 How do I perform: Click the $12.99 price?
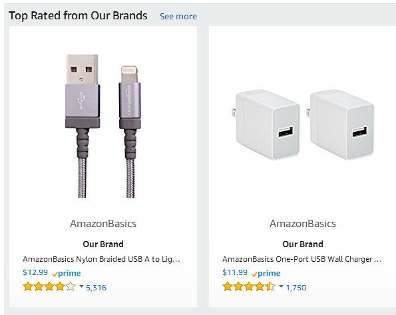coord(35,272)
